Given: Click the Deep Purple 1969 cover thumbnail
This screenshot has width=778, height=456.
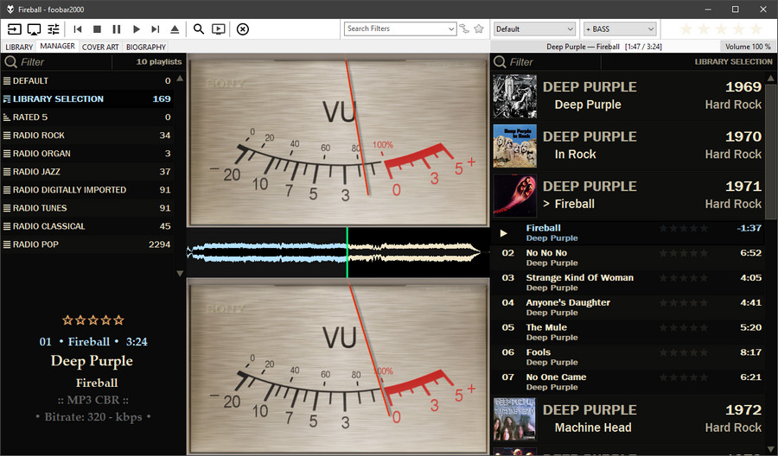Looking at the screenshot, I should 515,96.
